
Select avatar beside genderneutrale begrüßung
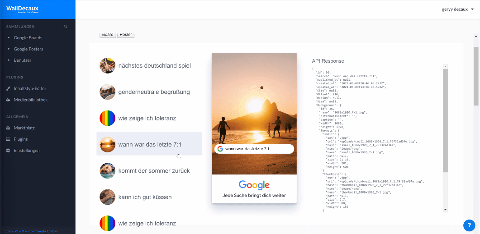tap(108, 92)
